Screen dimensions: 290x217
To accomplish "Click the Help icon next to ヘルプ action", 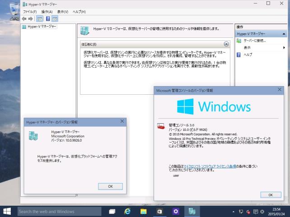I will [239, 55].
